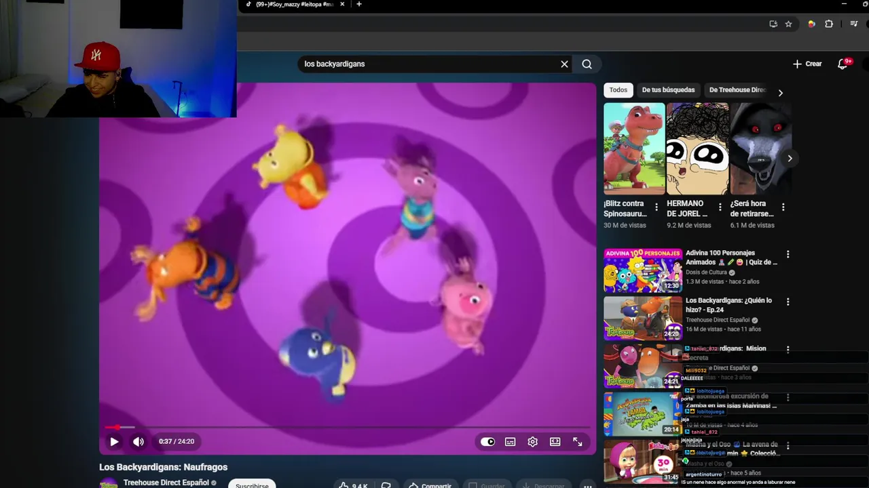Install page as app icon in address bar
869x488 pixels.
pos(773,24)
